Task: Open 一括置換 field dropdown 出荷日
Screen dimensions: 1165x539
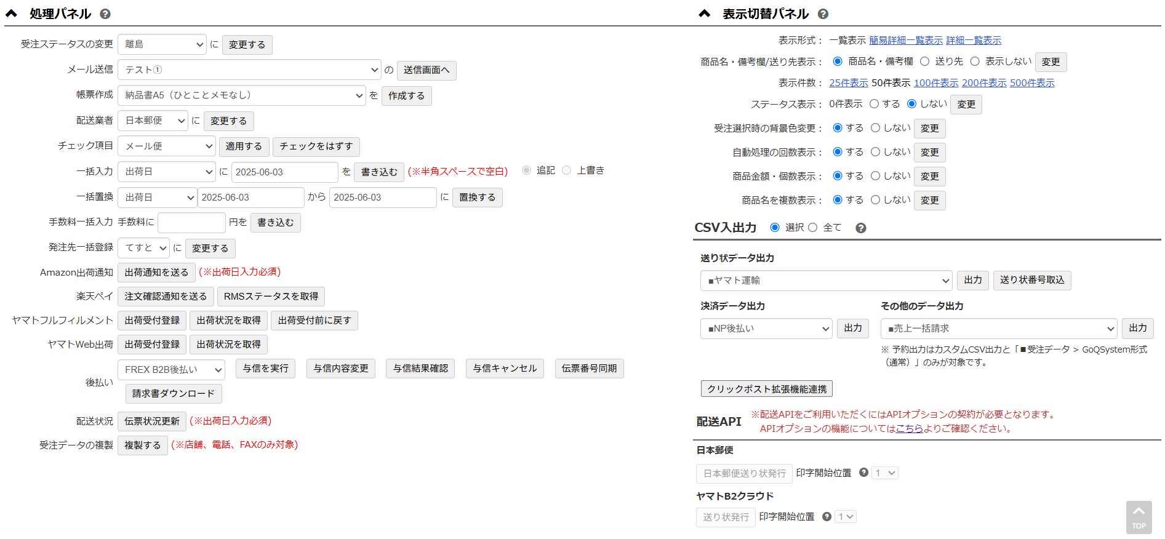Action: (158, 198)
